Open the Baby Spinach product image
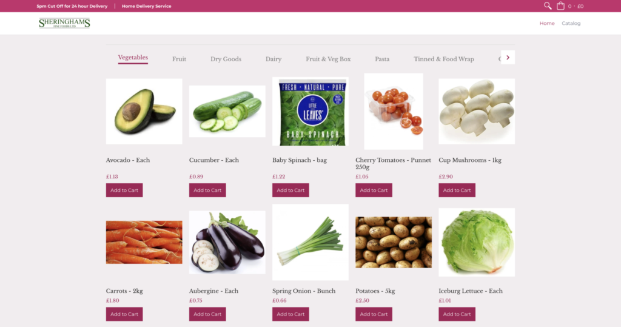Viewport: 621px width, 327px height. (310, 112)
